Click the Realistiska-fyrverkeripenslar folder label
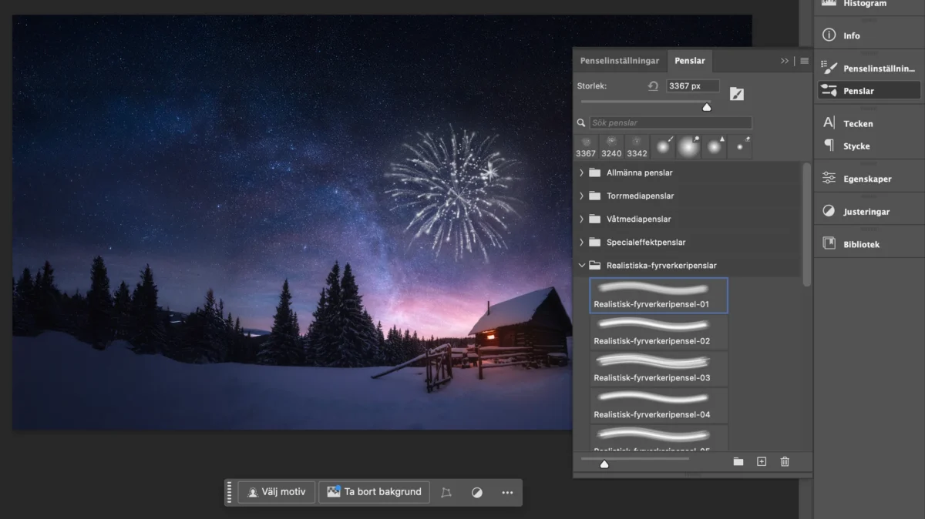The height and width of the screenshot is (519, 925). (661, 266)
